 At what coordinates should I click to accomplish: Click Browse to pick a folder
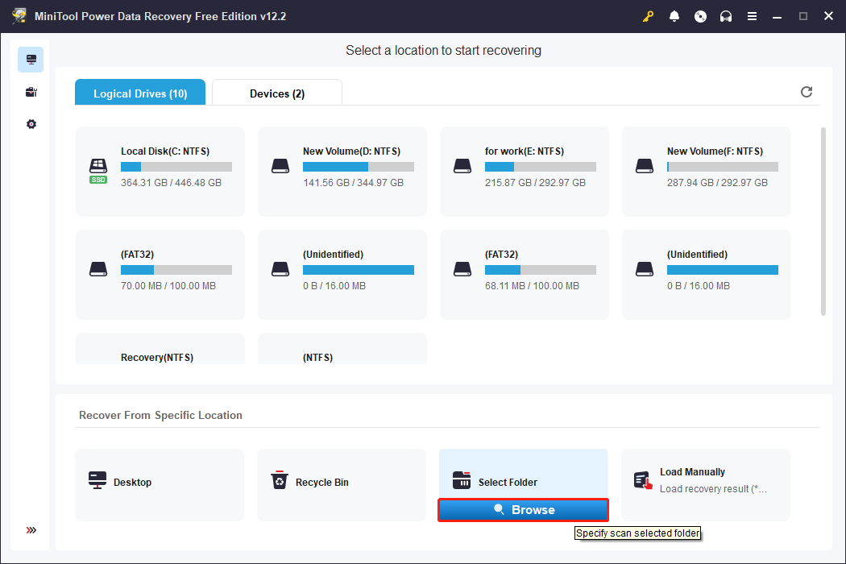[x=524, y=510]
